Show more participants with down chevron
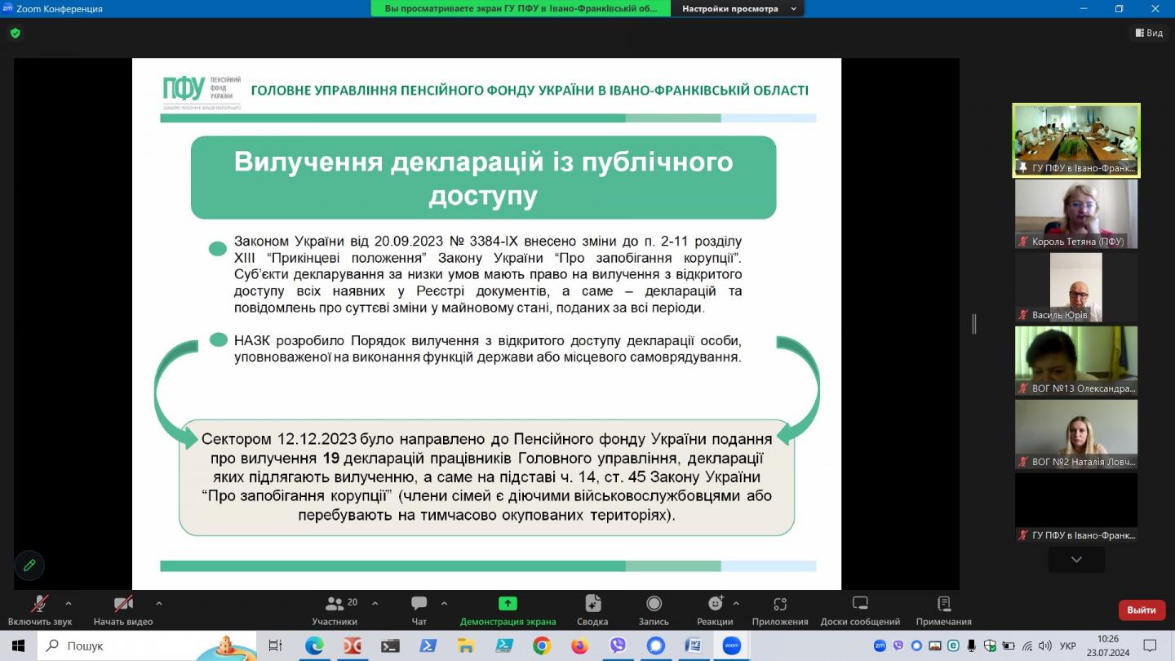The height and width of the screenshot is (661, 1175). [1076, 560]
